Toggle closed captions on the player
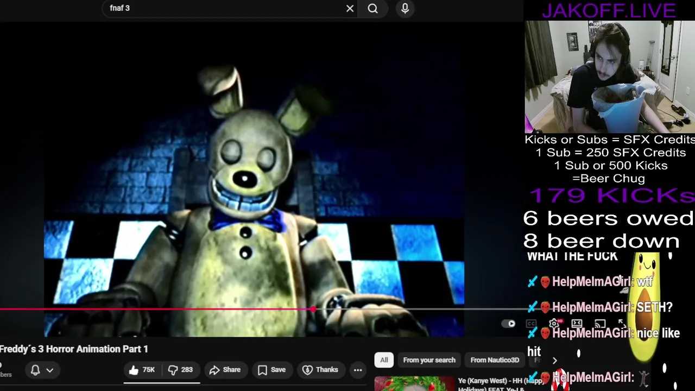Viewport: 695px width, 391px height. 531,324
